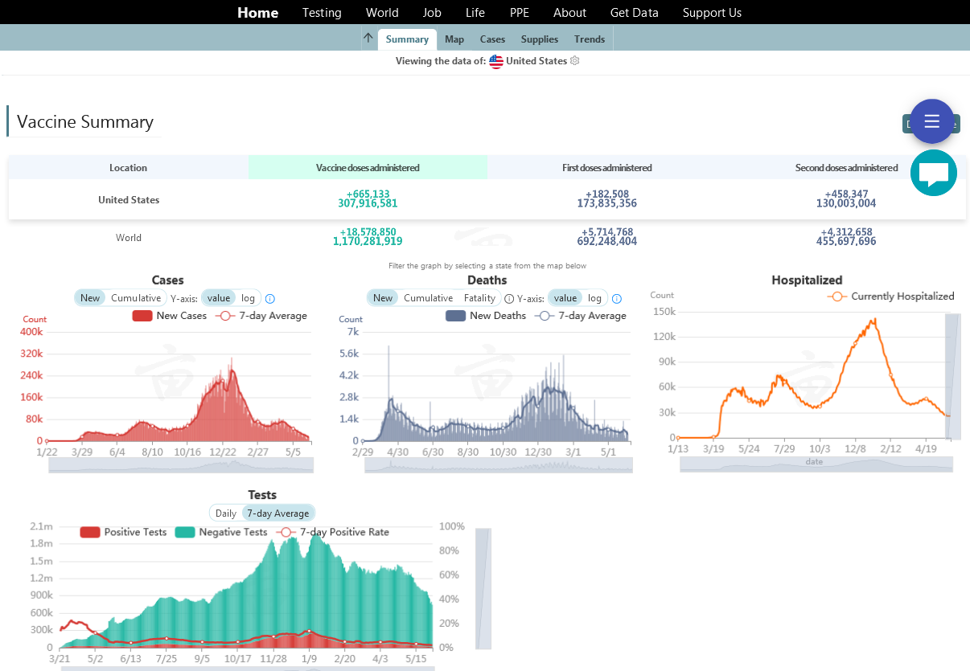Screen dimensions: 970x671
Task: Click the blue info icon beside Deaths log
Action: [x=617, y=298]
